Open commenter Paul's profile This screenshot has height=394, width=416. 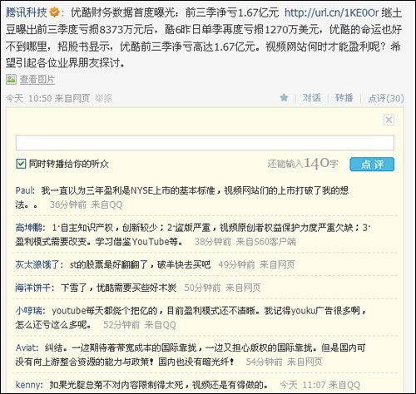pyautogui.click(x=24, y=190)
